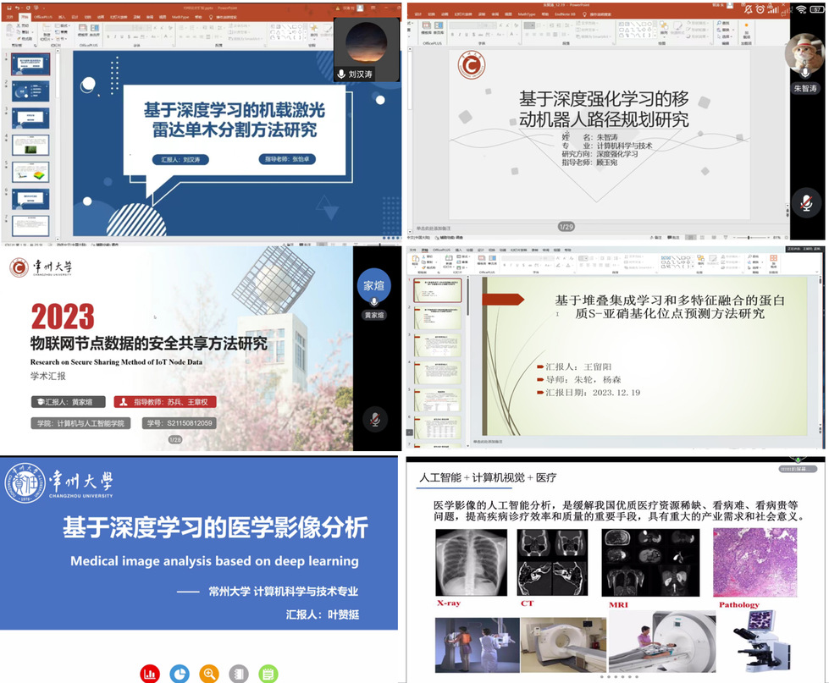Open 文件 tab in 刘汉涛's PowerPoint
The width and height of the screenshot is (829, 683).
click(x=10, y=17)
